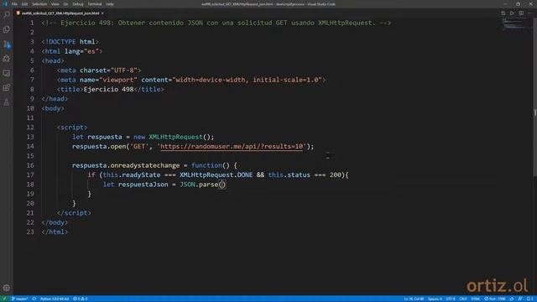Select the ex498 solicitud GET html tab
This screenshot has width=537, height=302.
(60, 13)
